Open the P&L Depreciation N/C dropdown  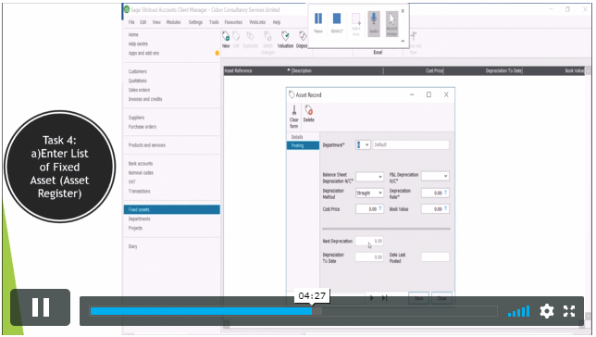445,176
